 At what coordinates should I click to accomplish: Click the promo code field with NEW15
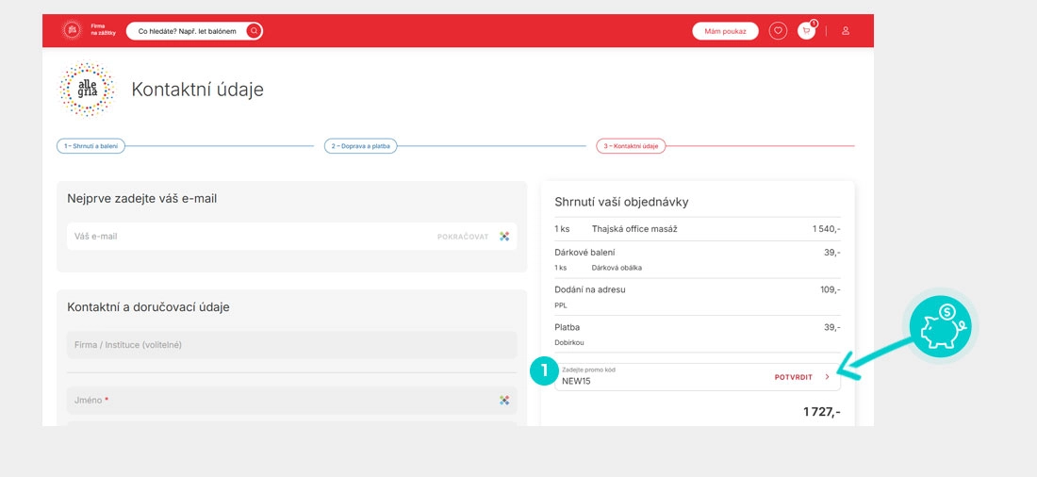660,377
